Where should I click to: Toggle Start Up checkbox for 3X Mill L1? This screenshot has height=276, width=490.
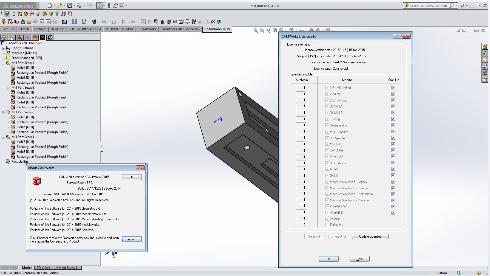[393, 106]
